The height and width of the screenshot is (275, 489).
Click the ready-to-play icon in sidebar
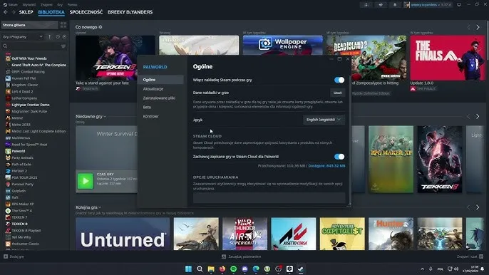coord(64,37)
